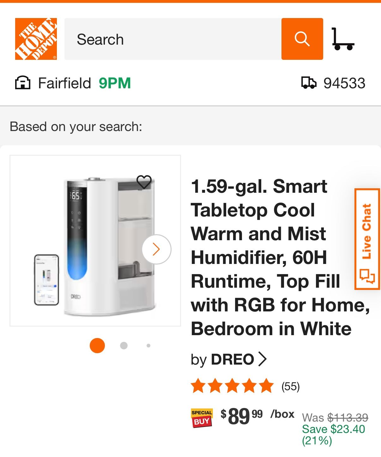Open the DREO brand chevron
Viewport: 381px width, 457px height.
point(262,359)
